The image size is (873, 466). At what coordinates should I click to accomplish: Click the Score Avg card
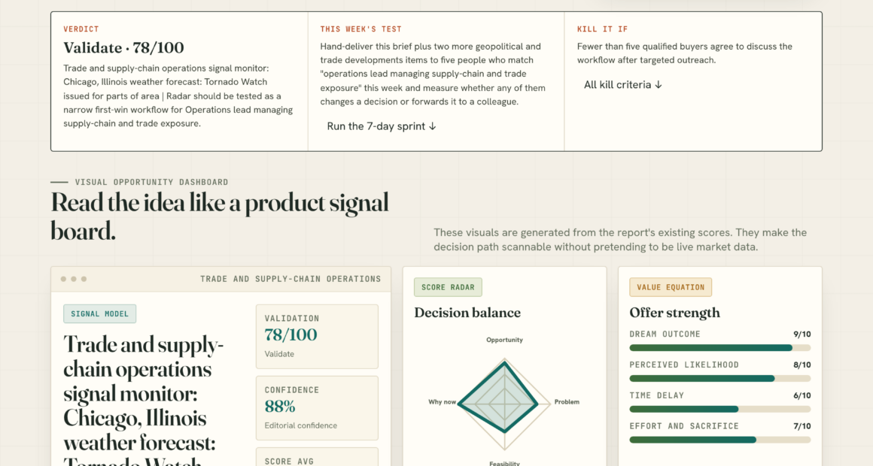pos(317,457)
